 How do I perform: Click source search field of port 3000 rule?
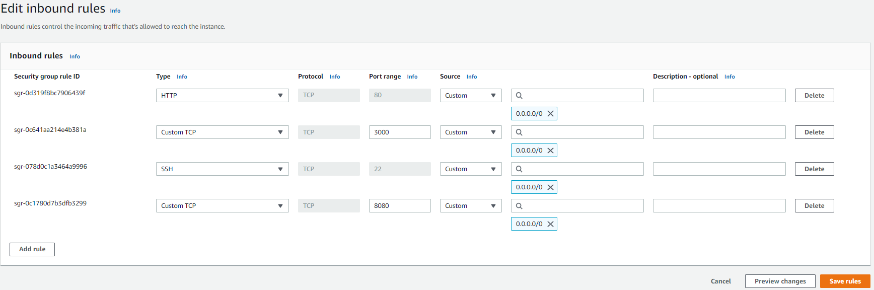(577, 132)
